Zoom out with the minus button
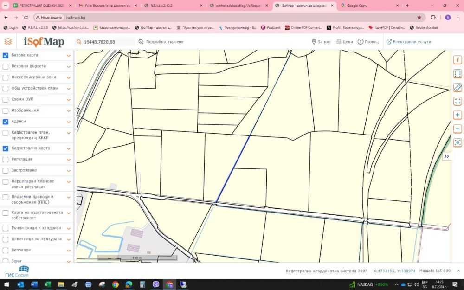 pos(458,129)
